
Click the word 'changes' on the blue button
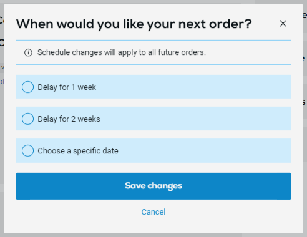point(165,186)
